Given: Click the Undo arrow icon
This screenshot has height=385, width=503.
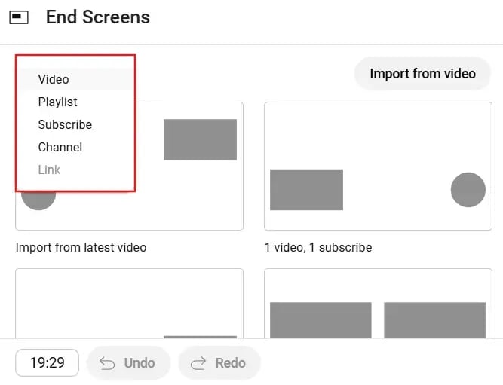Looking at the screenshot, I should 108,363.
